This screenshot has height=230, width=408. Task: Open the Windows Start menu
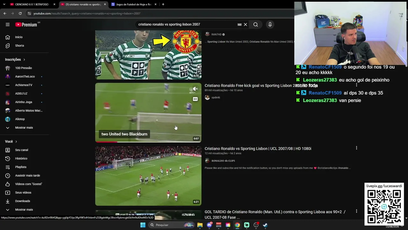tap(143, 225)
